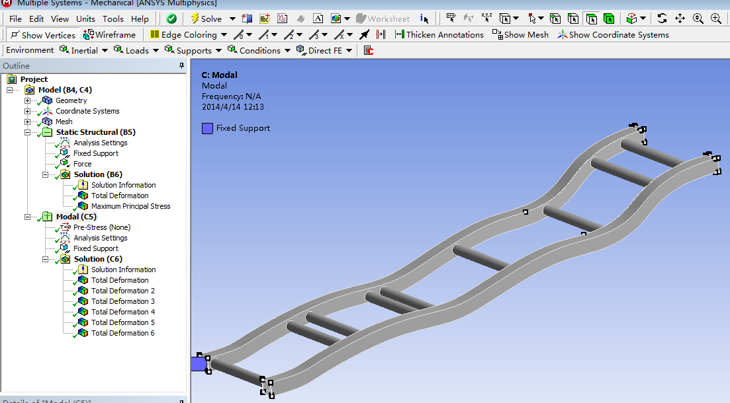
Task: Select Maximum Principal Stress result
Action: click(130, 206)
